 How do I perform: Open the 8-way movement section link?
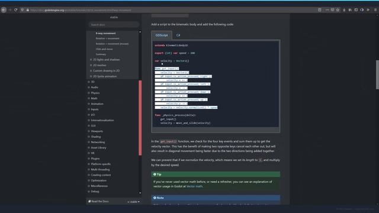click(x=105, y=33)
